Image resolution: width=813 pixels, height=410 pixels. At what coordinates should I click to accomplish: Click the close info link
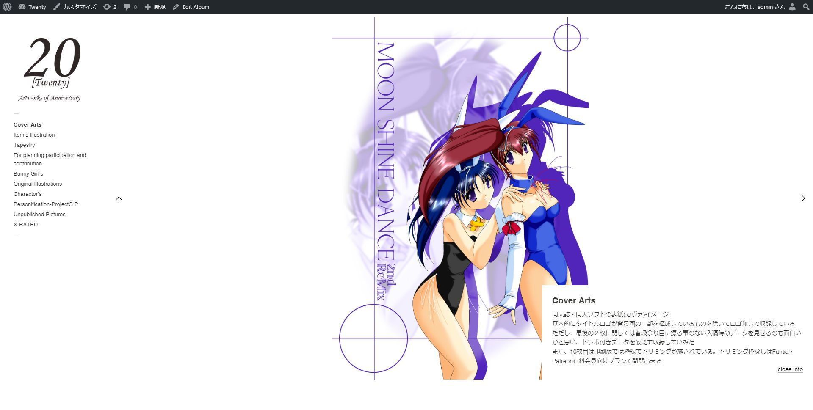790,369
